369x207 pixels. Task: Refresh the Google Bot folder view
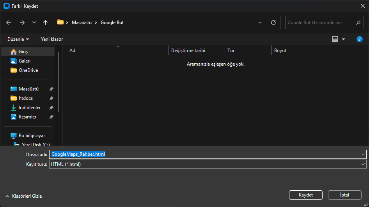pos(273,23)
